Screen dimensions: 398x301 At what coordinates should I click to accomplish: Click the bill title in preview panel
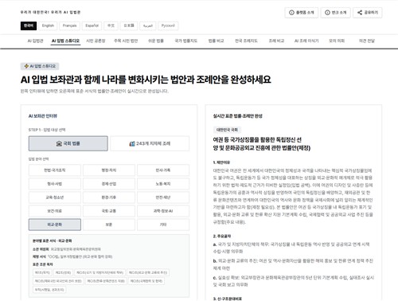coord(262,144)
